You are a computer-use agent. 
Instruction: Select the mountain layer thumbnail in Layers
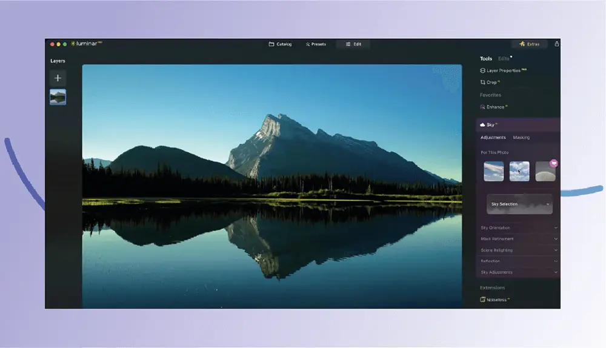click(x=58, y=97)
